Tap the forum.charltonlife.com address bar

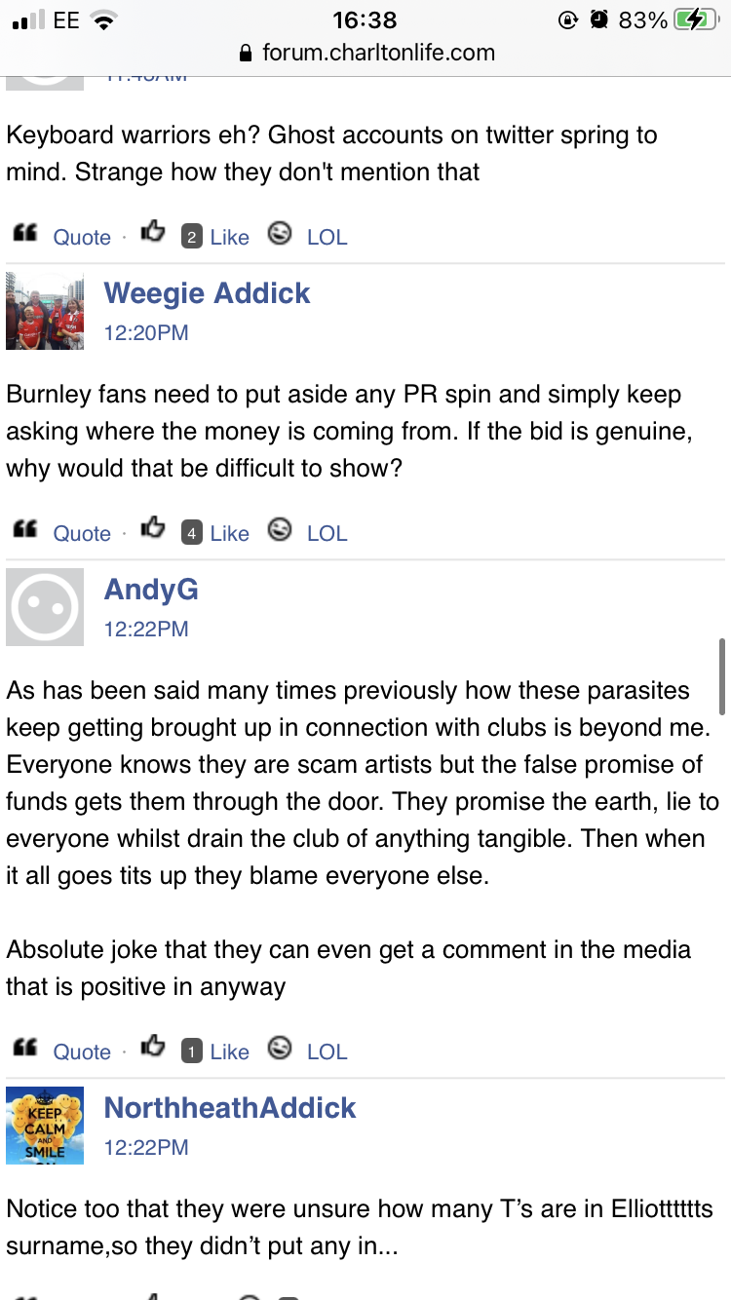tap(378, 53)
